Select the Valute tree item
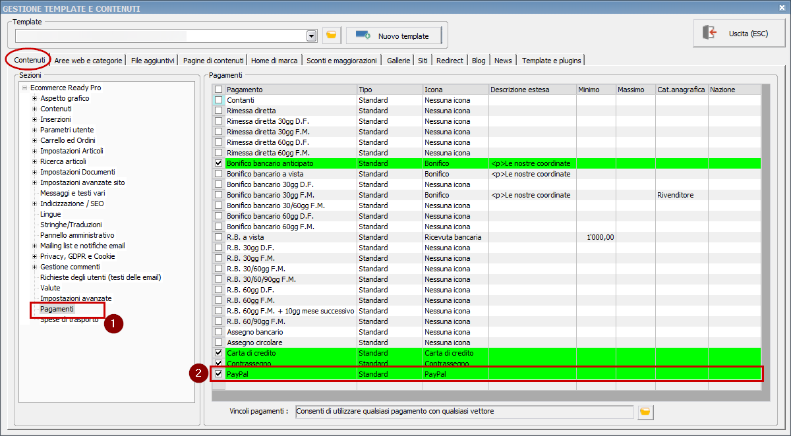The width and height of the screenshot is (791, 436). [x=50, y=288]
